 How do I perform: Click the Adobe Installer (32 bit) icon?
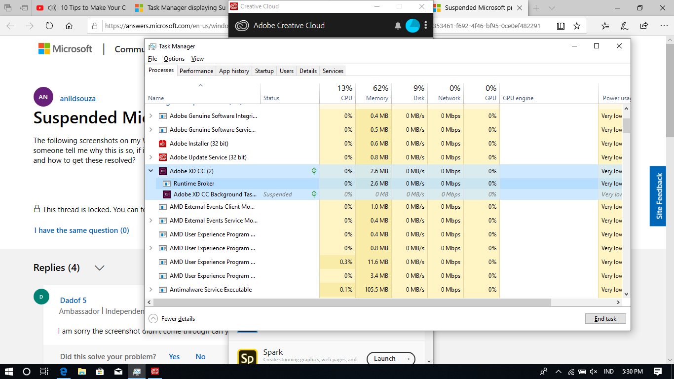(163, 144)
